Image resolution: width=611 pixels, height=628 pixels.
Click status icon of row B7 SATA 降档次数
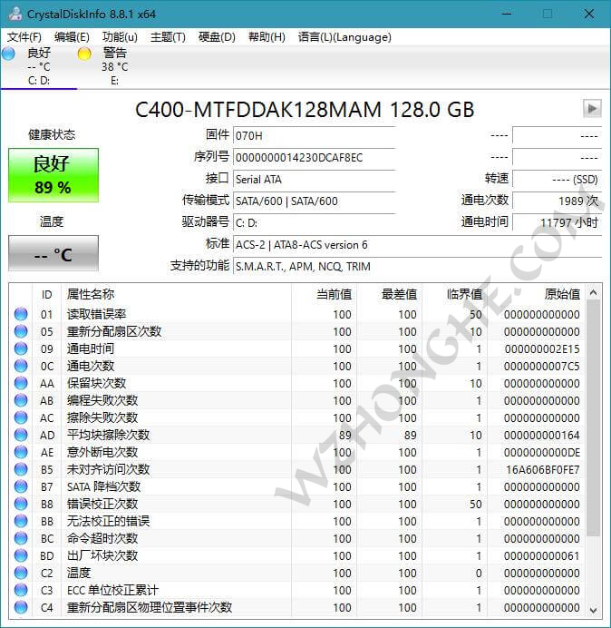(x=21, y=486)
